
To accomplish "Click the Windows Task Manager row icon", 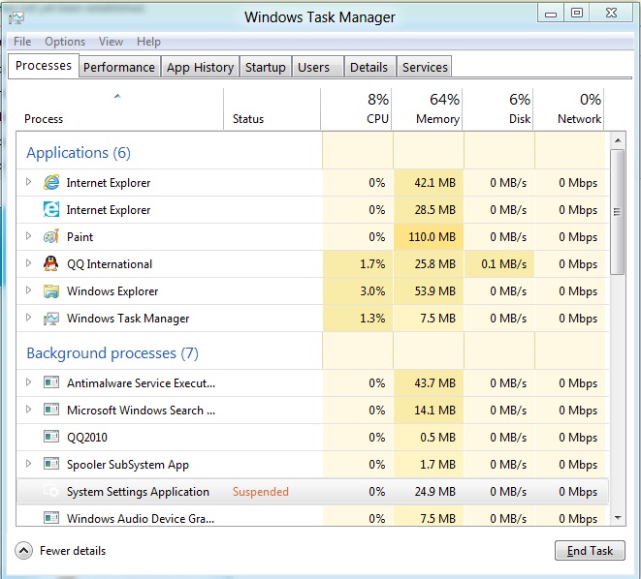I will pos(51,319).
